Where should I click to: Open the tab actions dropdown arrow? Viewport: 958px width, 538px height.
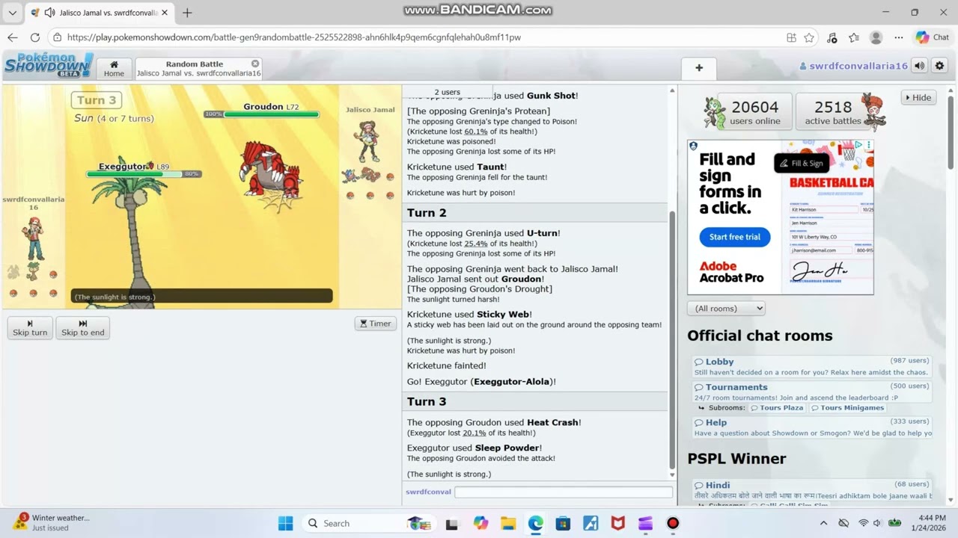point(13,13)
